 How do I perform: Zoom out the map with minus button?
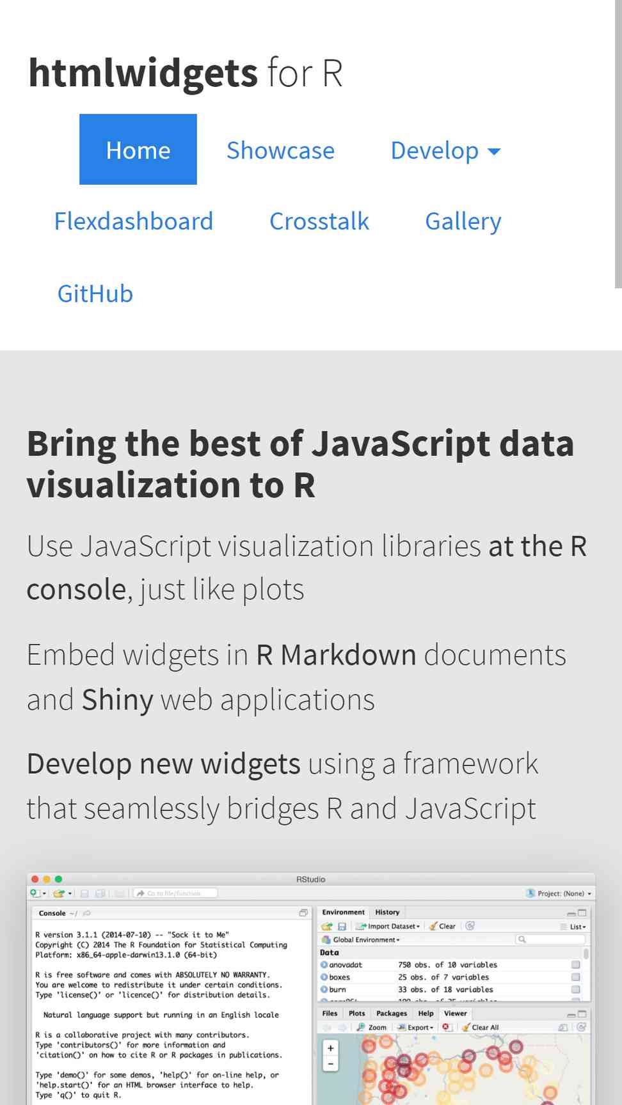pyautogui.click(x=330, y=1063)
